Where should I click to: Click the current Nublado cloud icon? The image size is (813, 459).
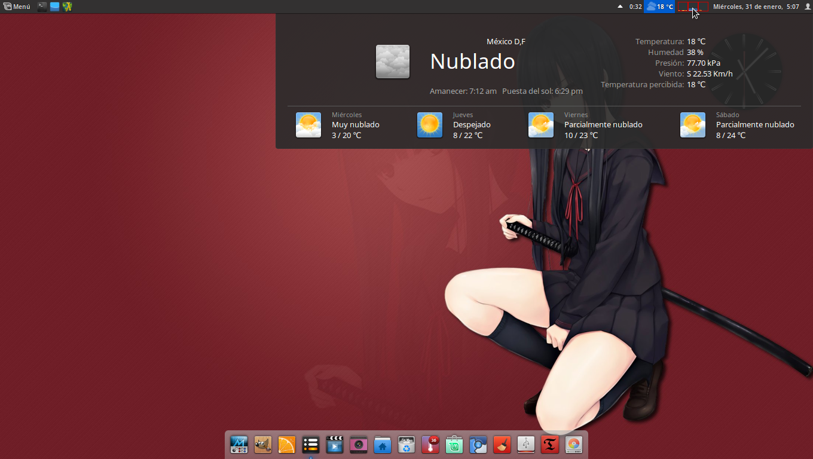point(393,62)
